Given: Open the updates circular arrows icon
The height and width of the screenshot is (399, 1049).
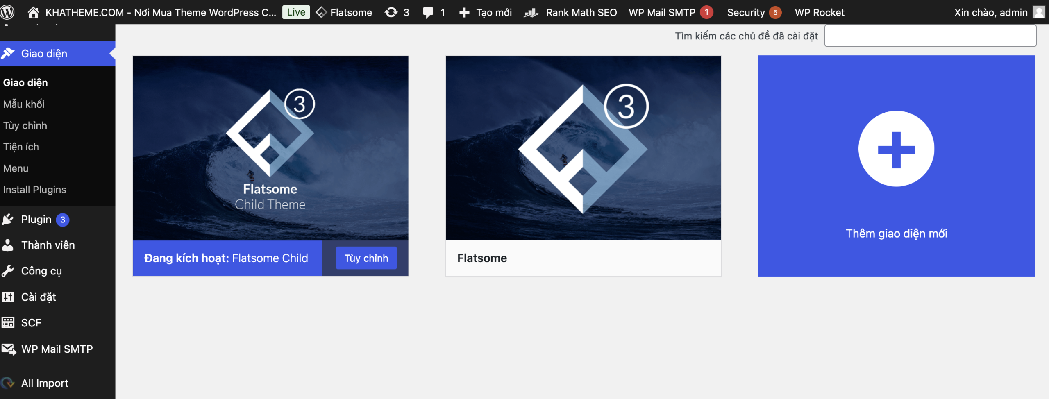Looking at the screenshot, I should 391,12.
